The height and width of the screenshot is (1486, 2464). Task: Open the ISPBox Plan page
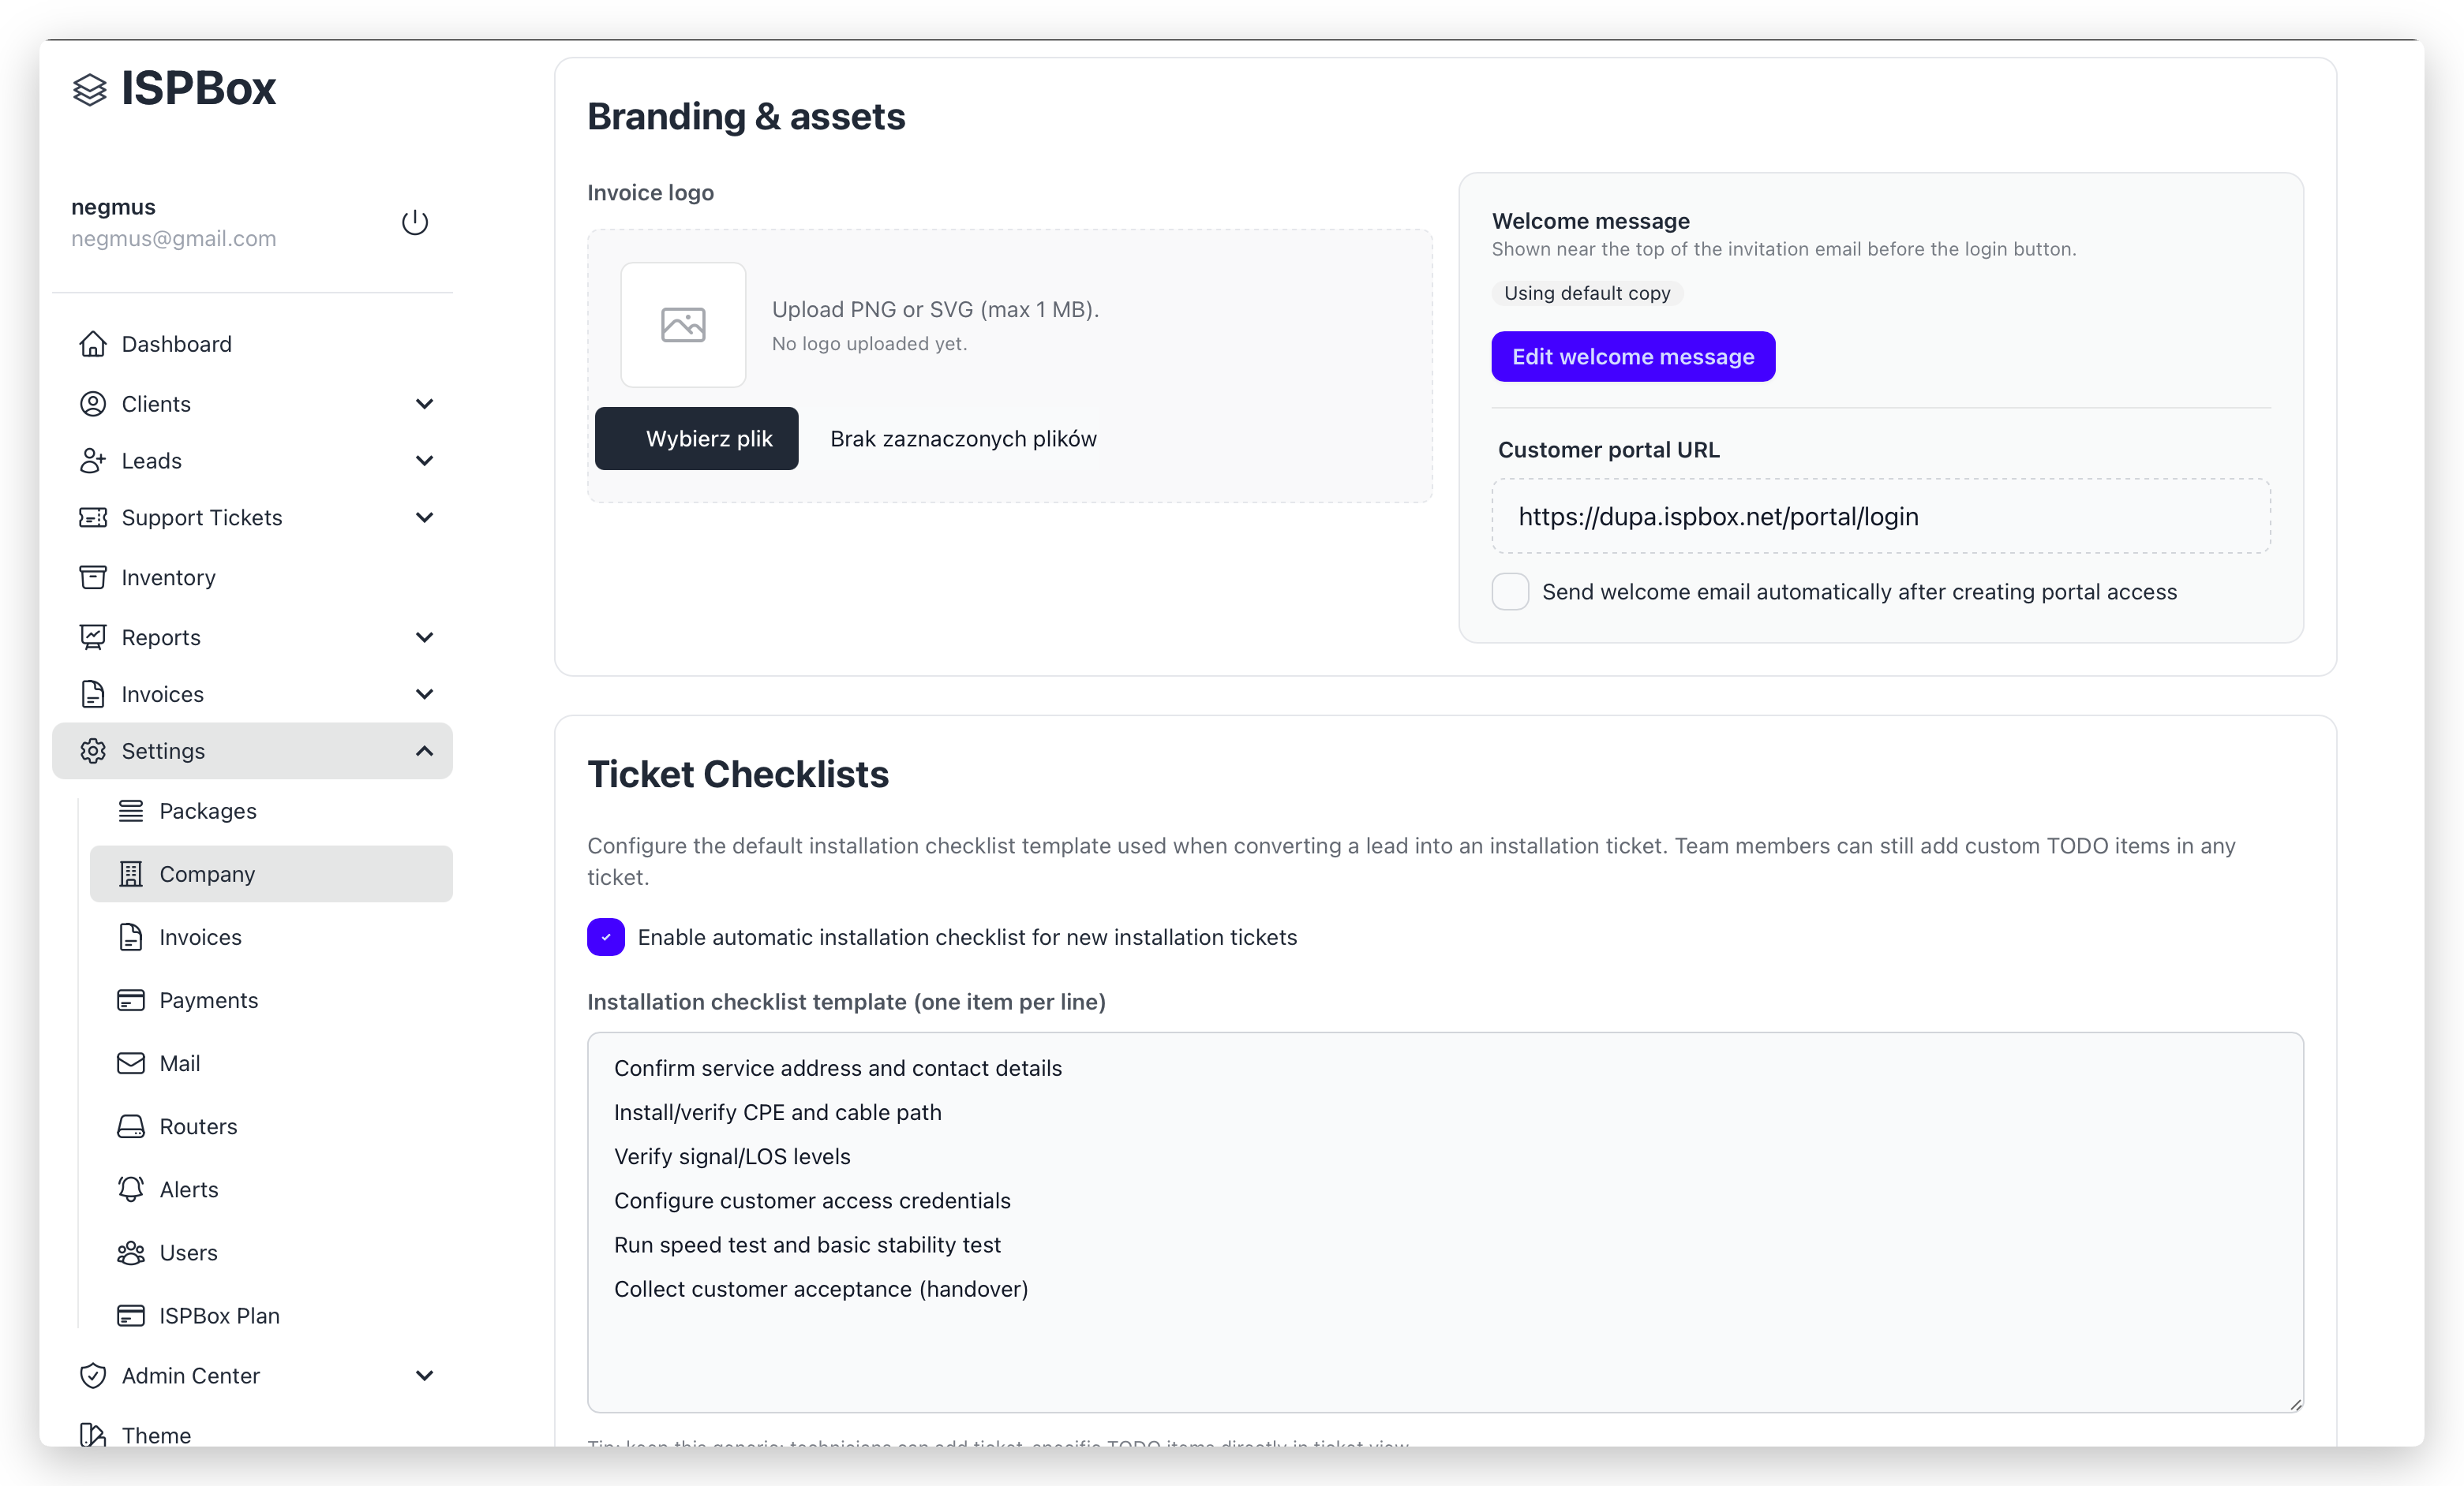[x=219, y=1315]
